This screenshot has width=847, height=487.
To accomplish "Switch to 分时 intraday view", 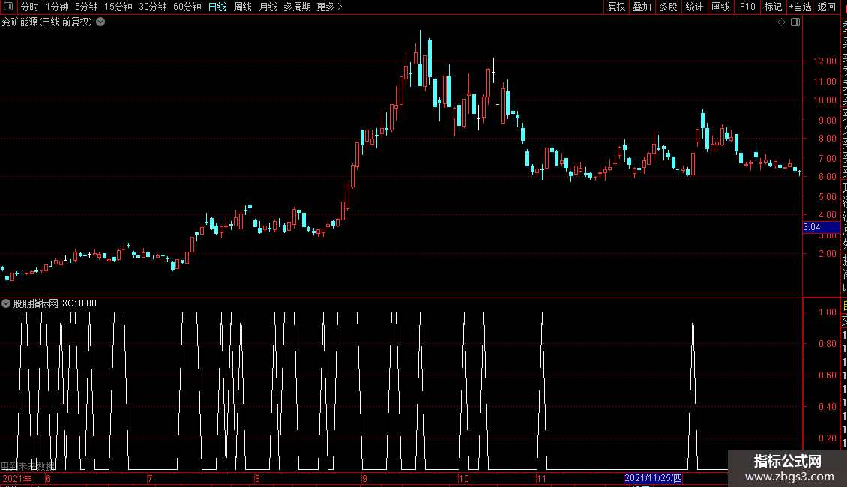I will point(30,7).
